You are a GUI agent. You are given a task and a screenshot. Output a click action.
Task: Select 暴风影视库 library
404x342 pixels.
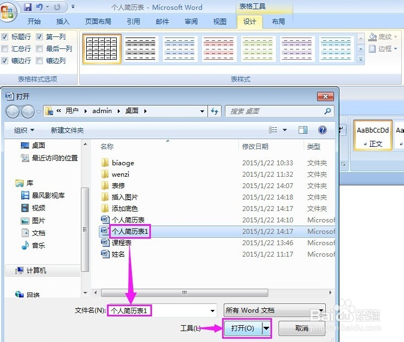[x=42, y=196]
